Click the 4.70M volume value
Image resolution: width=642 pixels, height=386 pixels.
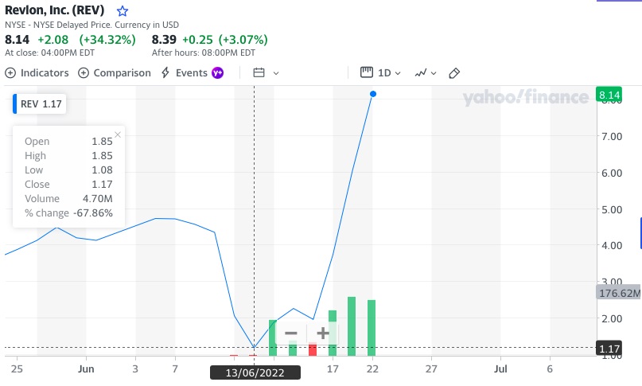(97, 199)
